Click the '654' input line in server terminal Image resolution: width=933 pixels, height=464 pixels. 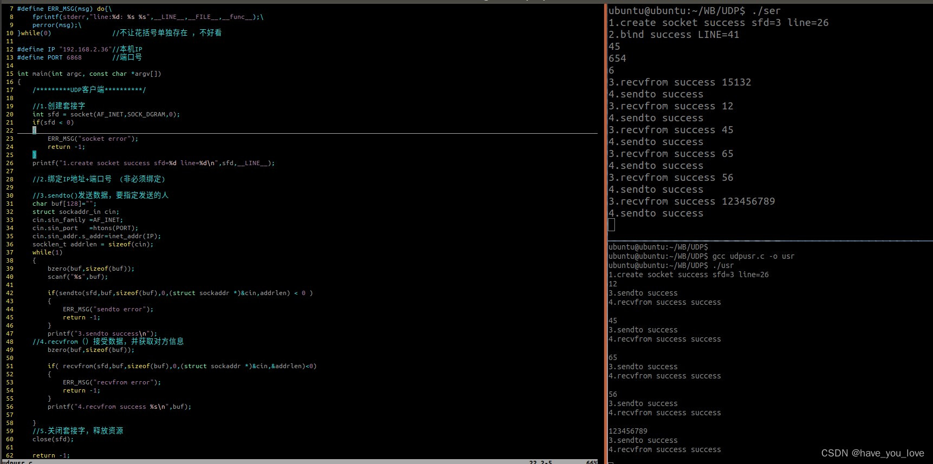[617, 58]
